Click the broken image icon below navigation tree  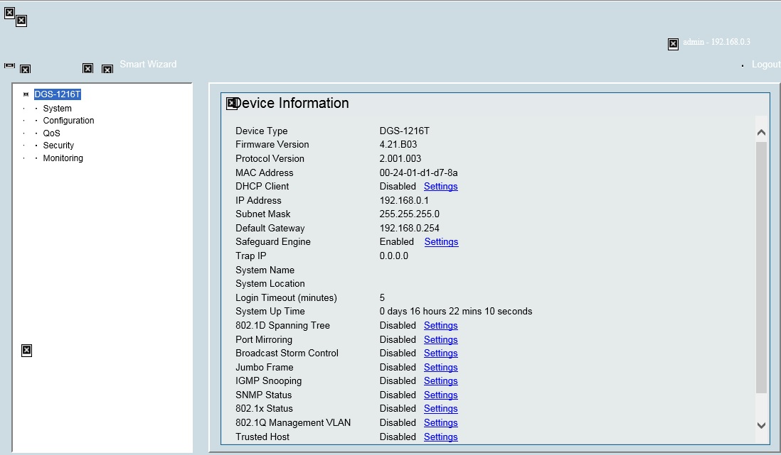click(26, 350)
